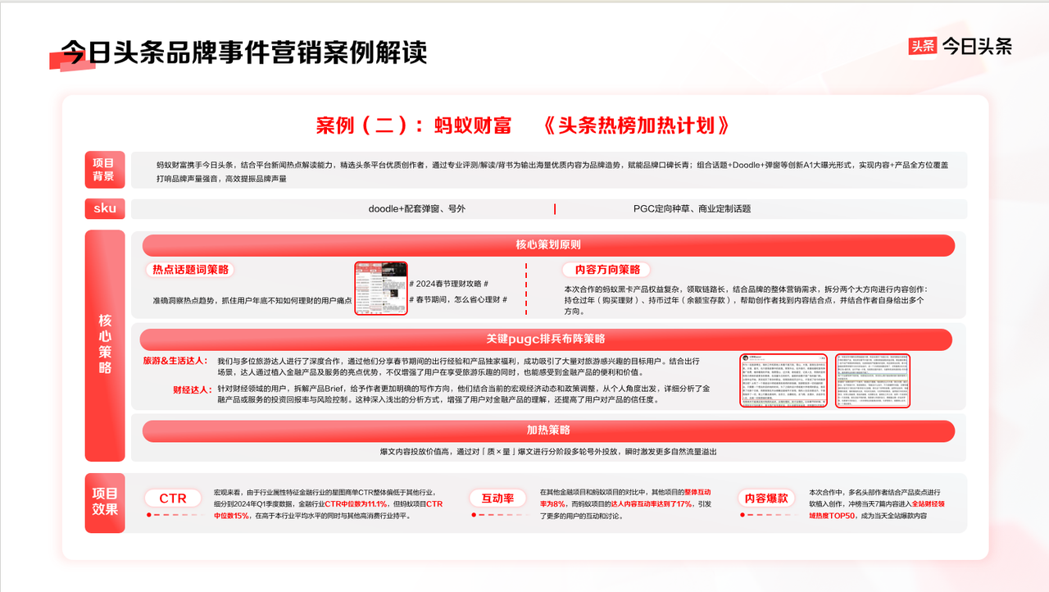Click the 今日头条 logo in top-right corner
This screenshot has height=592, width=1049.
(x=960, y=47)
